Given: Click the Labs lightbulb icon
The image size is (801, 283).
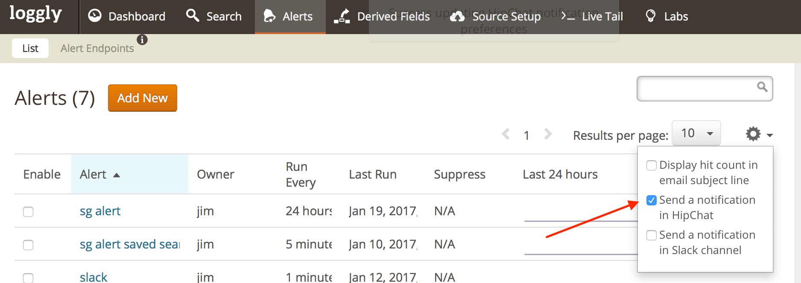Looking at the screenshot, I should (x=650, y=16).
